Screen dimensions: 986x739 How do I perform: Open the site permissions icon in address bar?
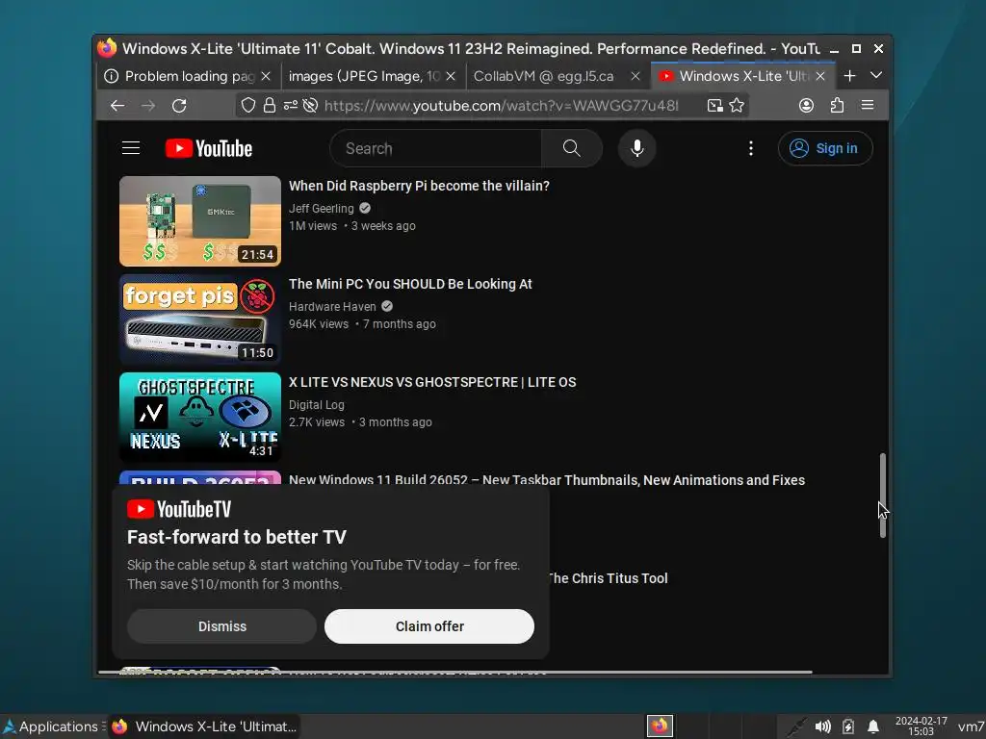pyautogui.click(x=290, y=106)
